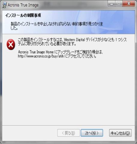The width and height of the screenshot is (137, 144).
Task: Click the red error X icon
Action: (11, 44)
